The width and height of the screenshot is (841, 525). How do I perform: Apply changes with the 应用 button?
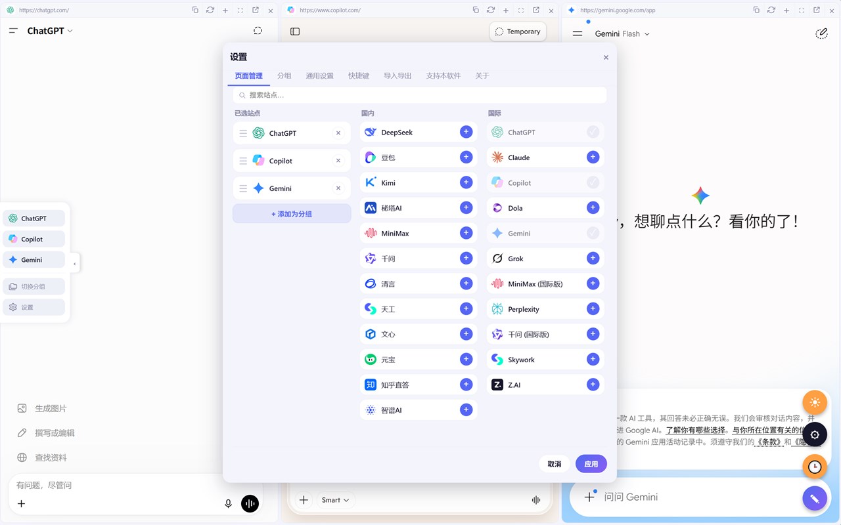click(591, 464)
